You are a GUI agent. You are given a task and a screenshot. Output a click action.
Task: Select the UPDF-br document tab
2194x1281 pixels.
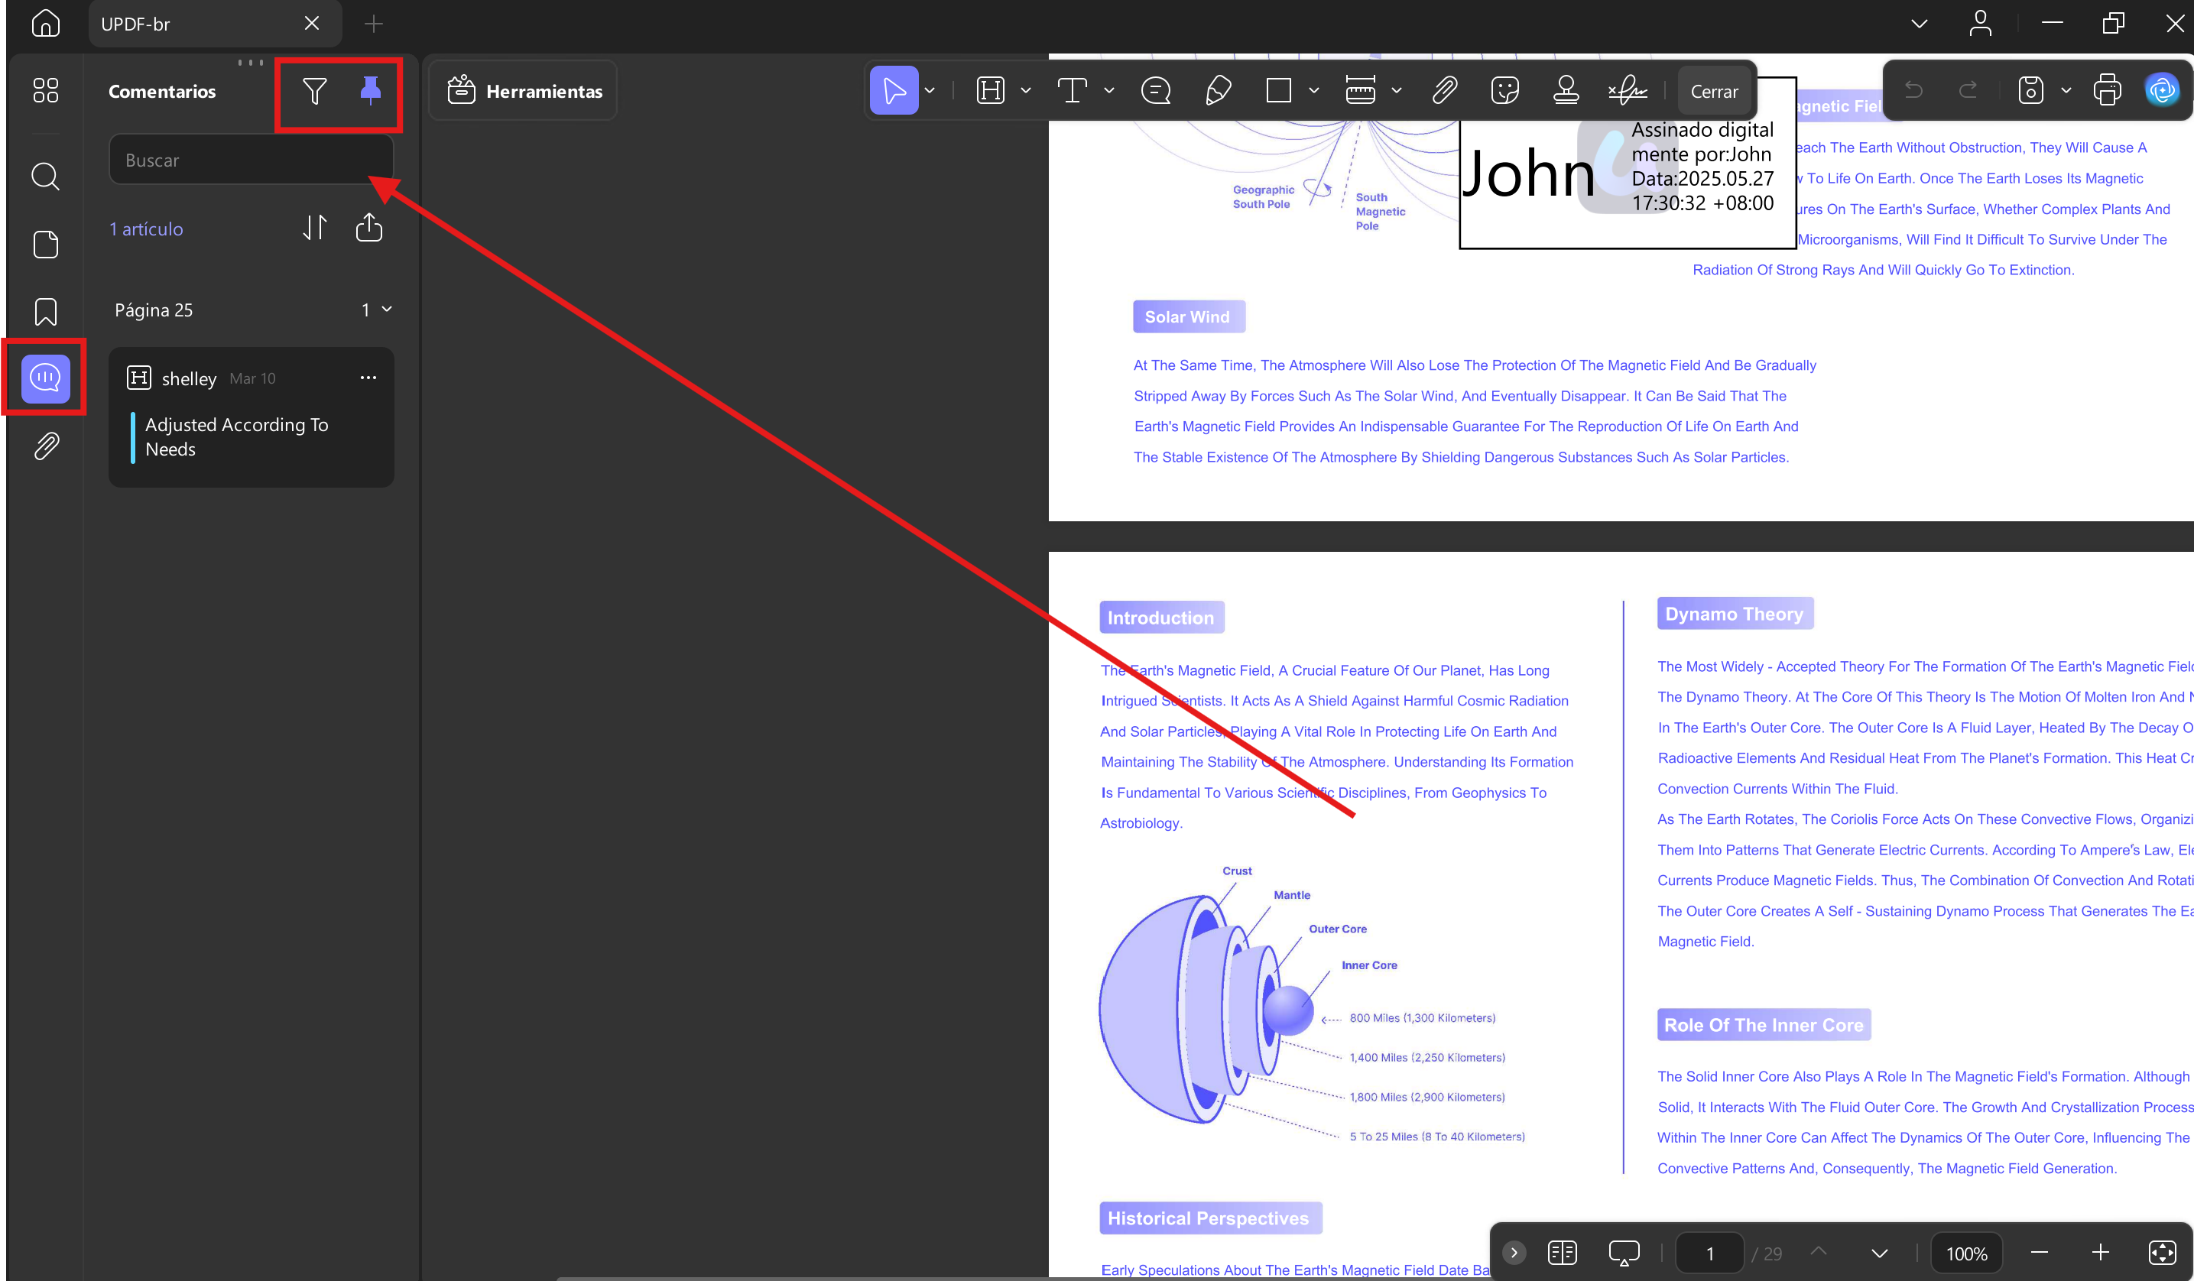tap(214, 24)
